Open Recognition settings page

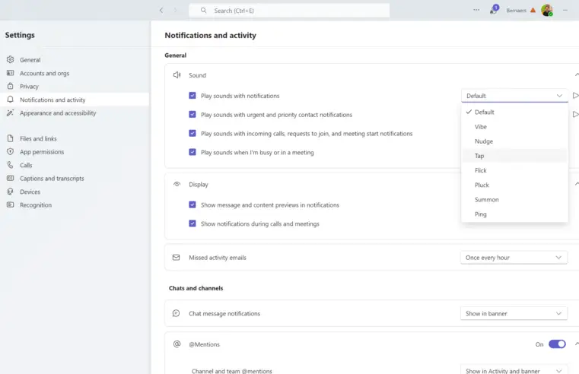pyautogui.click(x=75, y=205)
